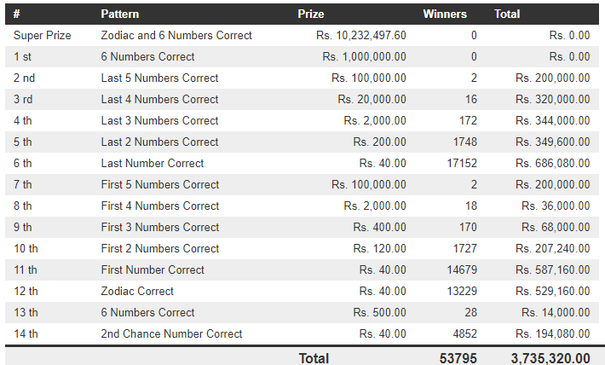Select the Zodiac Correct pattern cell
The height and width of the screenshot is (365, 605).
click(x=137, y=292)
